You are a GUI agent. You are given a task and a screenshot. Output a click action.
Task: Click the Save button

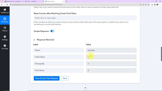click(65, 78)
